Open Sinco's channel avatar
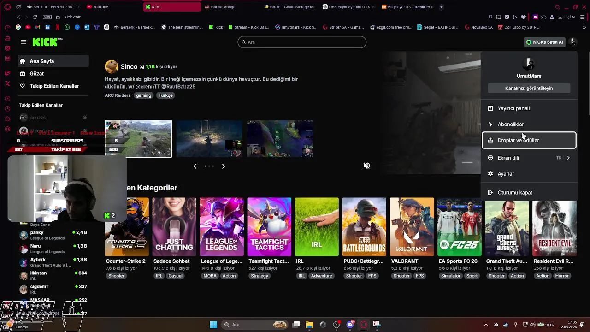The width and height of the screenshot is (590, 332). [x=112, y=67]
